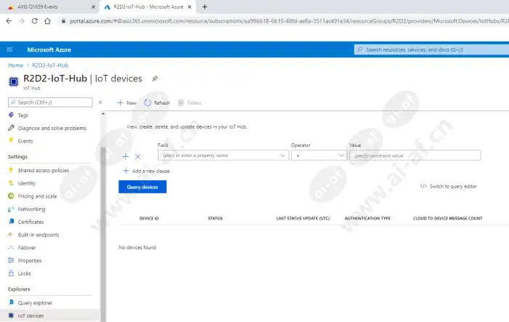The width and height of the screenshot is (509, 322).
Task: Click the browser address bar
Action: point(286,21)
